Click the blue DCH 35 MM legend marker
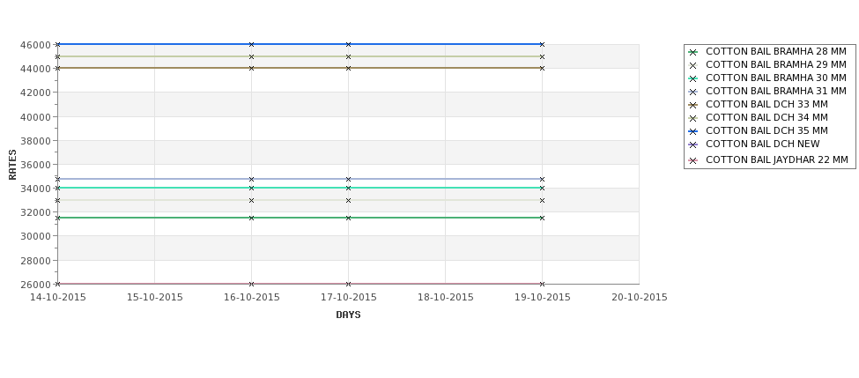 click(692, 131)
